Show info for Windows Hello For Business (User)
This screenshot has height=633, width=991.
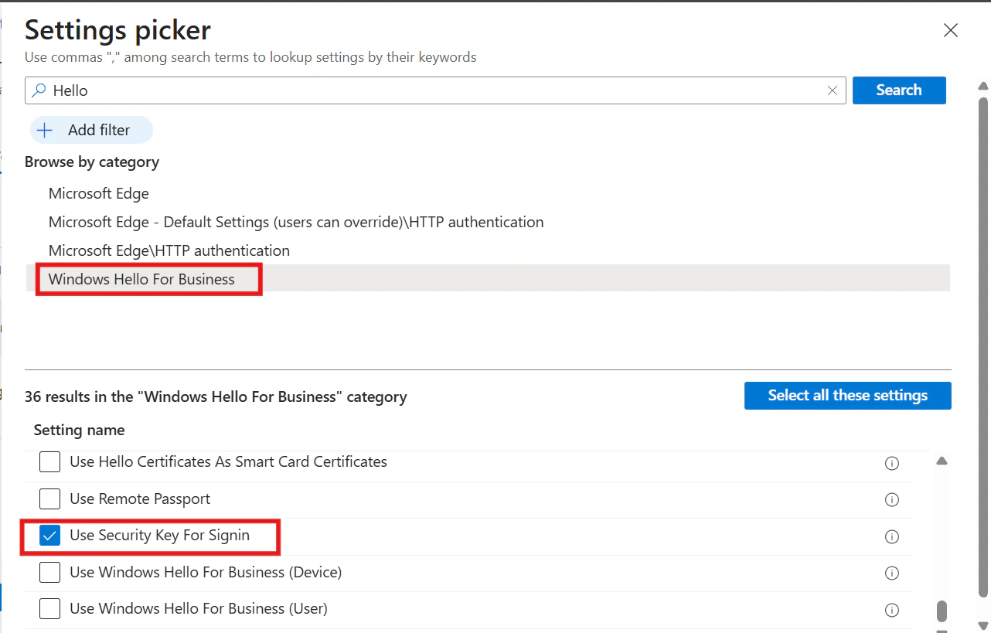[892, 609]
